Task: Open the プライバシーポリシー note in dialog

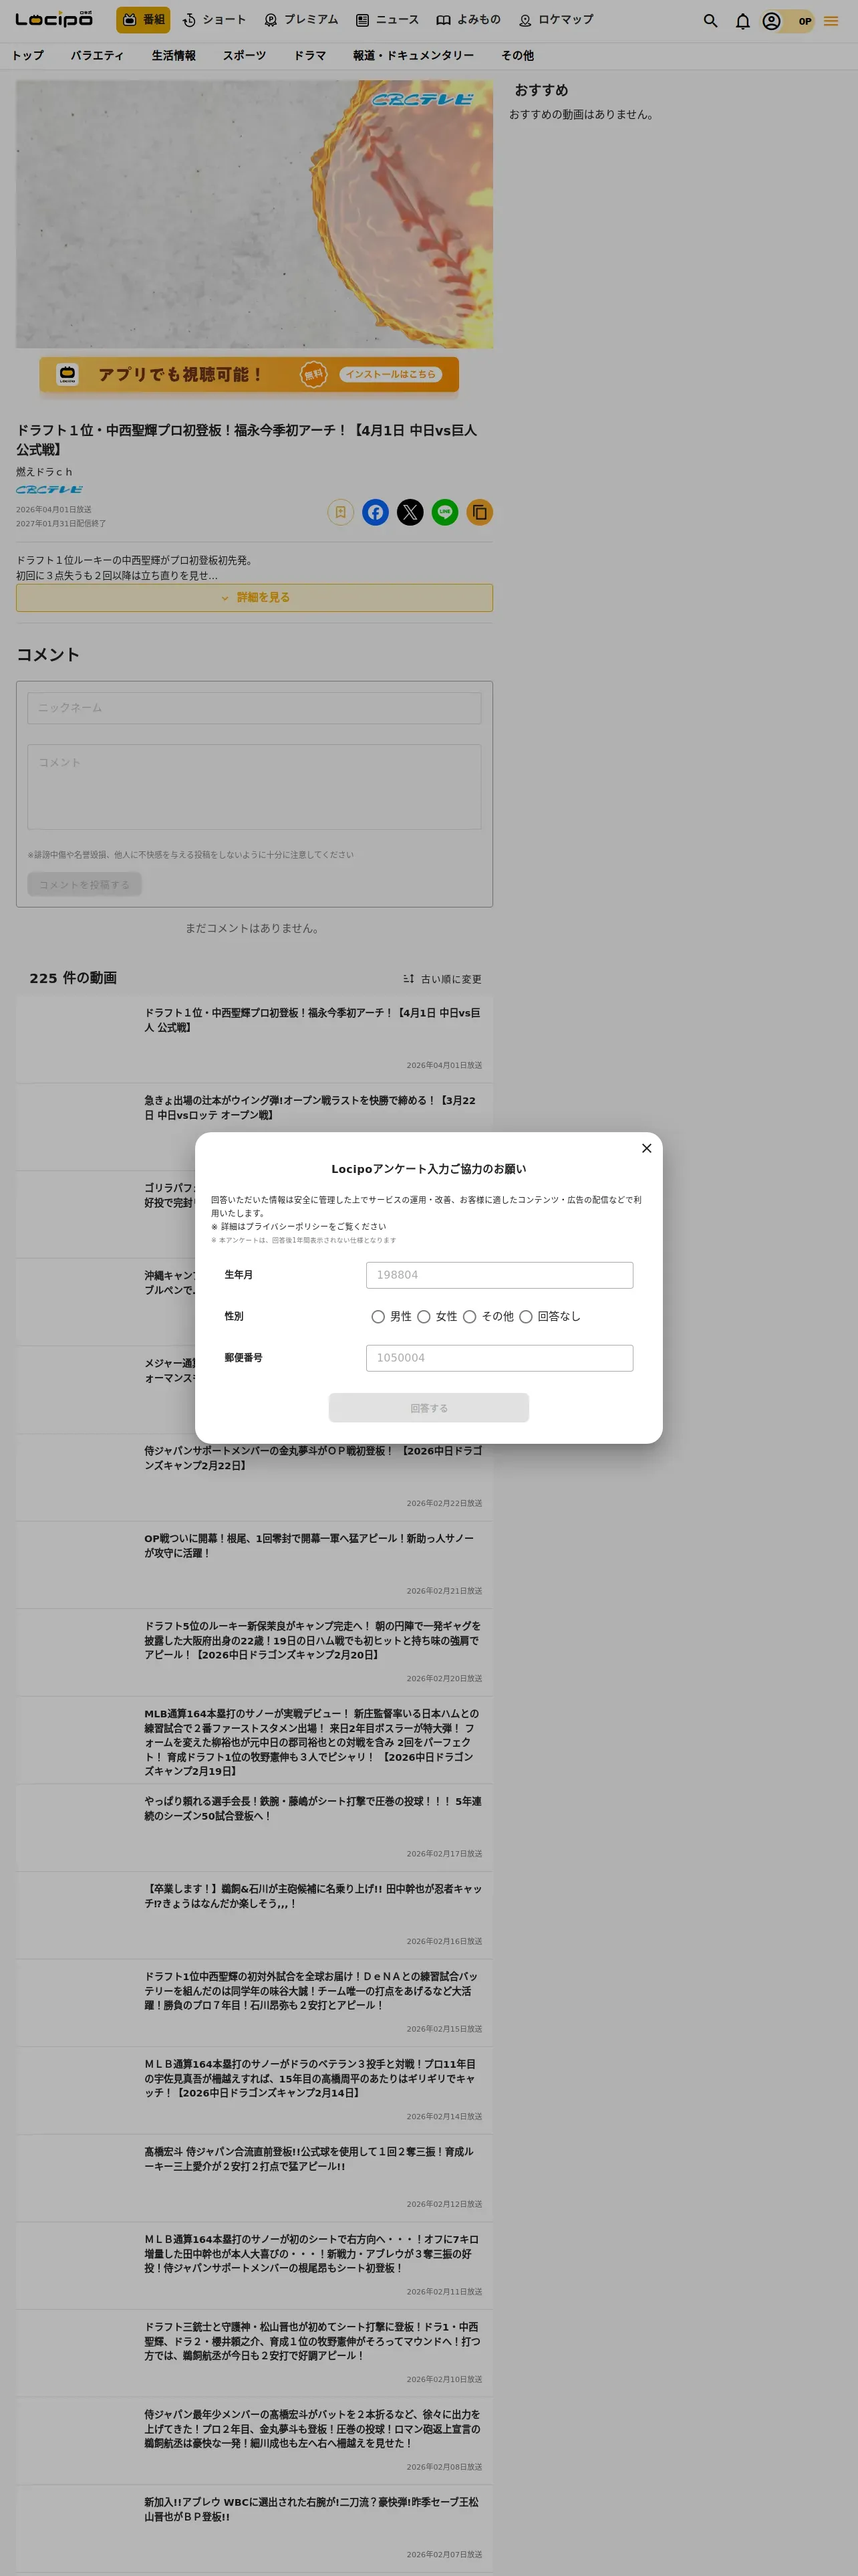Action: 297,1226
